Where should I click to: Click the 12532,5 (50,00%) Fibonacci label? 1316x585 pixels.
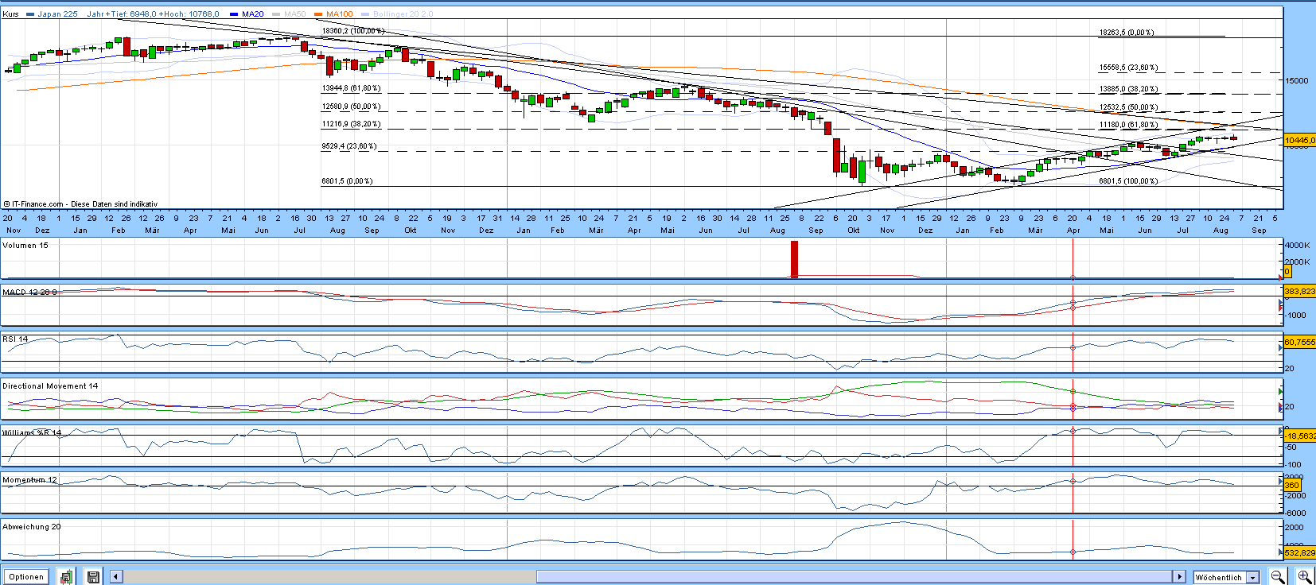point(1128,107)
